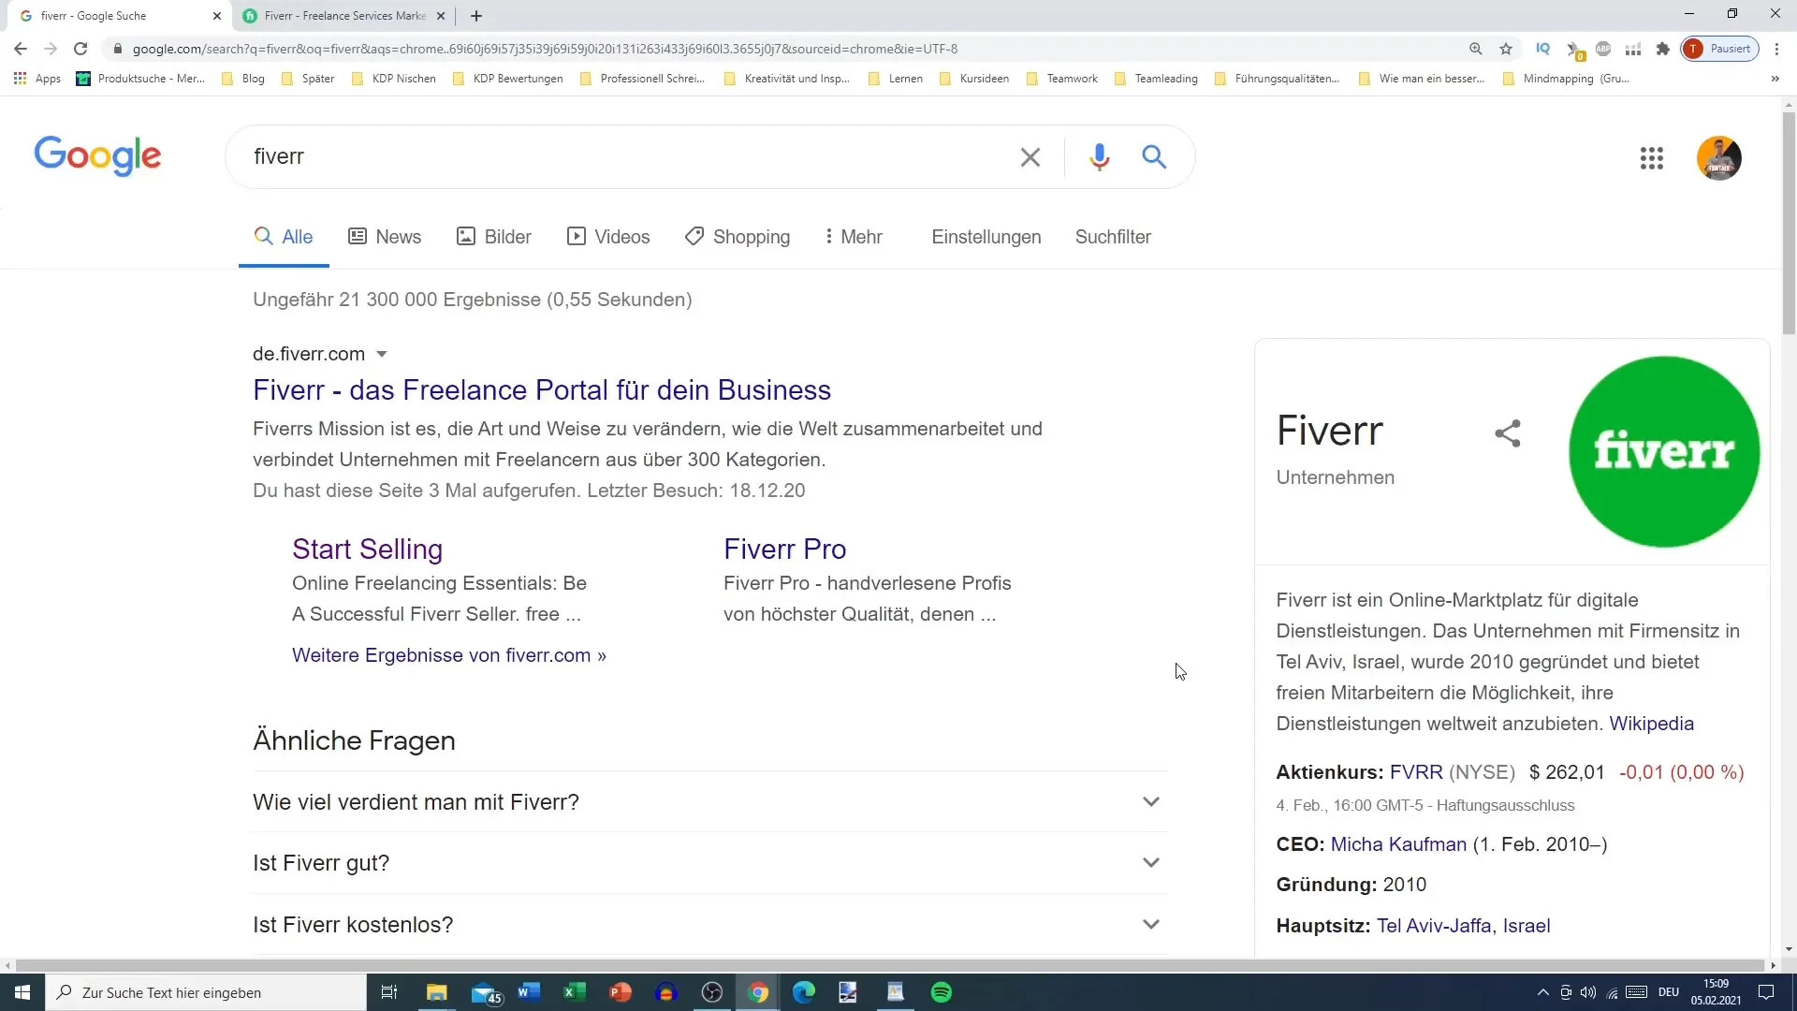Image resolution: width=1797 pixels, height=1011 pixels.
Task: Share the Fiverr knowledge panel
Action: coord(1508,433)
